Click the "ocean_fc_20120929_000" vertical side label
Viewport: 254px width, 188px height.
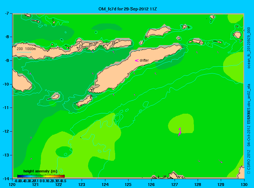(249, 48)
